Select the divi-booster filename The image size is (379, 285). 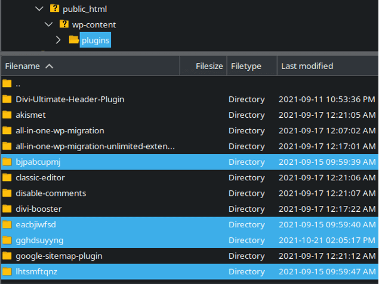pos(39,209)
